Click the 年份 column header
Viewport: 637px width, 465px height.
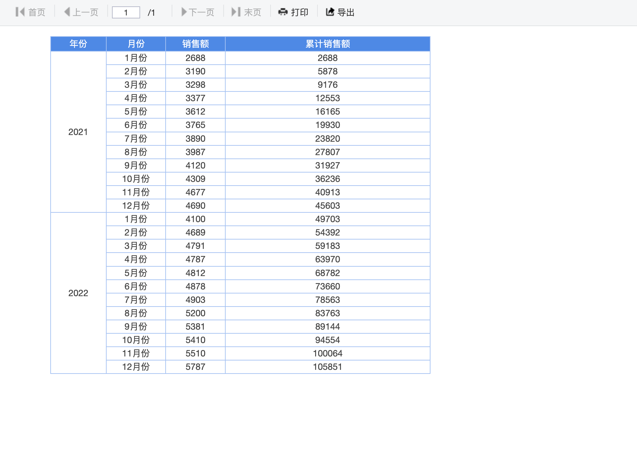click(78, 44)
